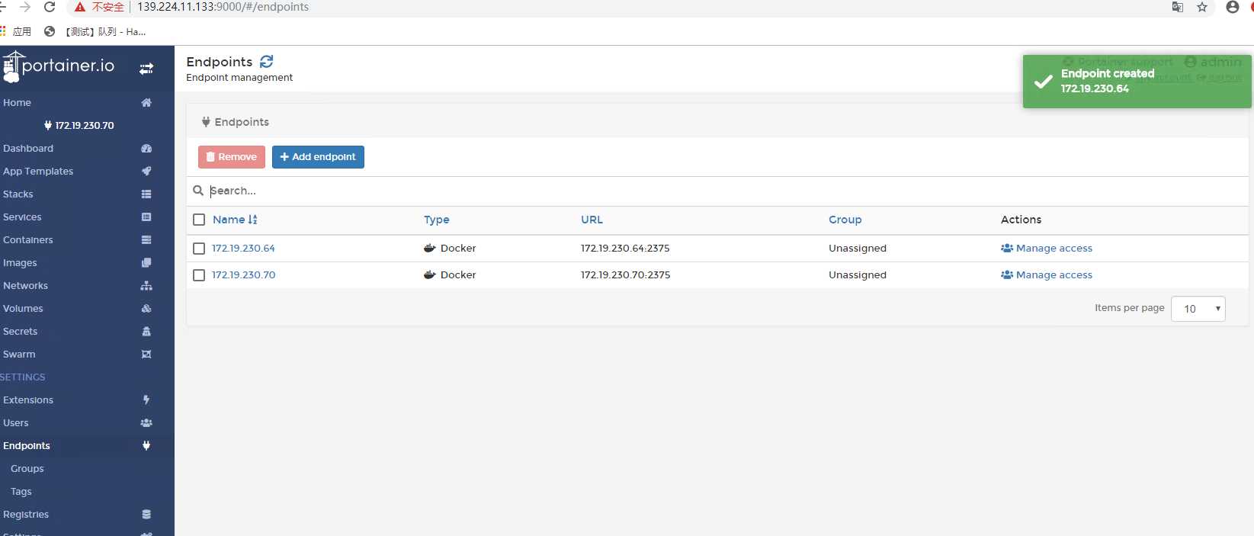Open Home in the sidebar
Viewport: 1254px width, 536px height.
click(x=17, y=102)
